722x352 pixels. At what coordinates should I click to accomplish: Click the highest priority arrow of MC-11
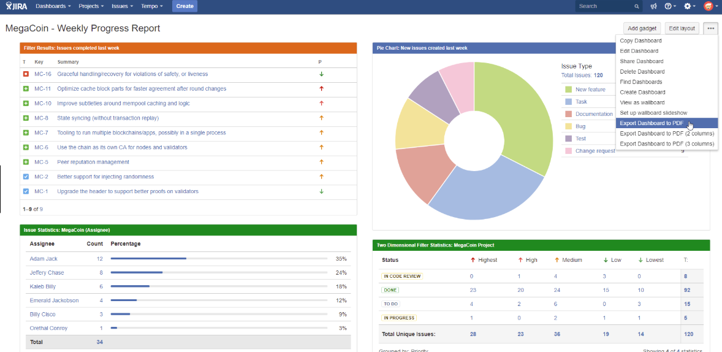(321, 88)
